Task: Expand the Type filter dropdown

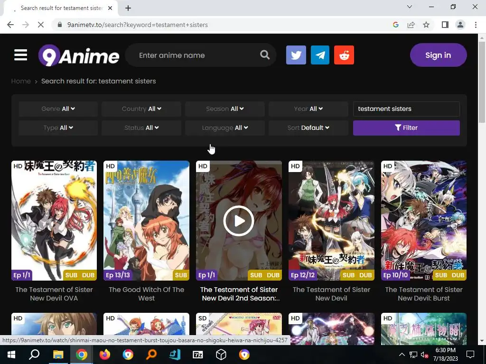Action: [58, 127]
